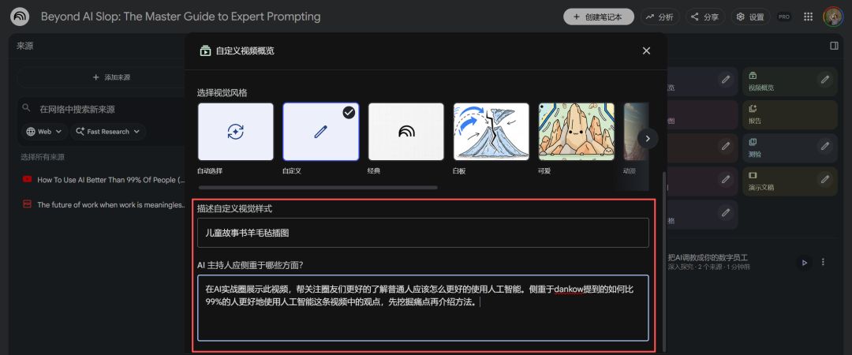Open the Web source type dropdown
Viewport: 852px width, 355px height.
(x=44, y=132)
